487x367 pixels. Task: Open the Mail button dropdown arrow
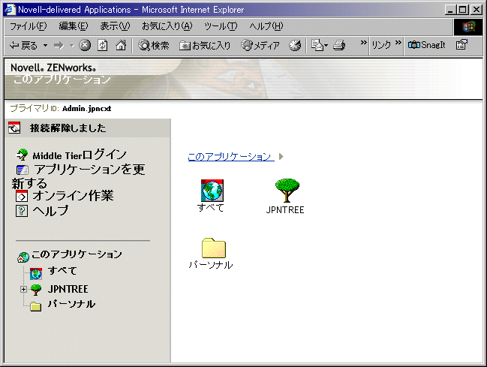(326, 45)
